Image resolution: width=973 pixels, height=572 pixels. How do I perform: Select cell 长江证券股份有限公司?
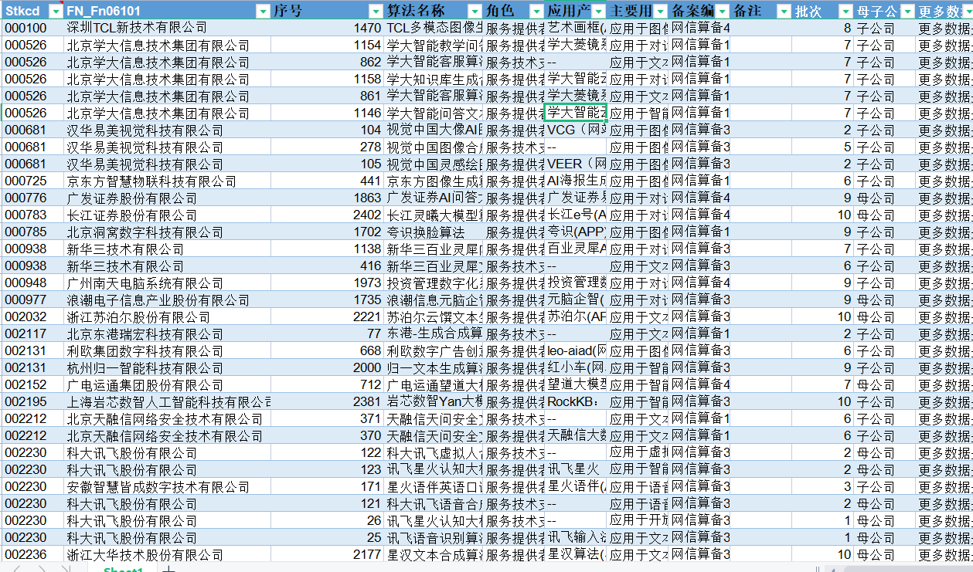click(168, 215)
